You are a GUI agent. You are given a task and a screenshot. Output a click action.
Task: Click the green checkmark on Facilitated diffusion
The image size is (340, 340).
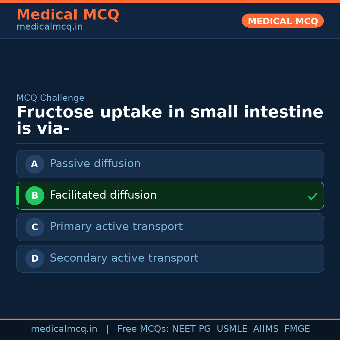click(x=312, y=196)
